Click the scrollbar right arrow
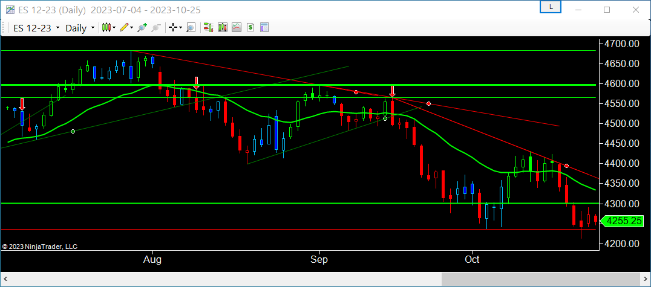 click(645, 279)
